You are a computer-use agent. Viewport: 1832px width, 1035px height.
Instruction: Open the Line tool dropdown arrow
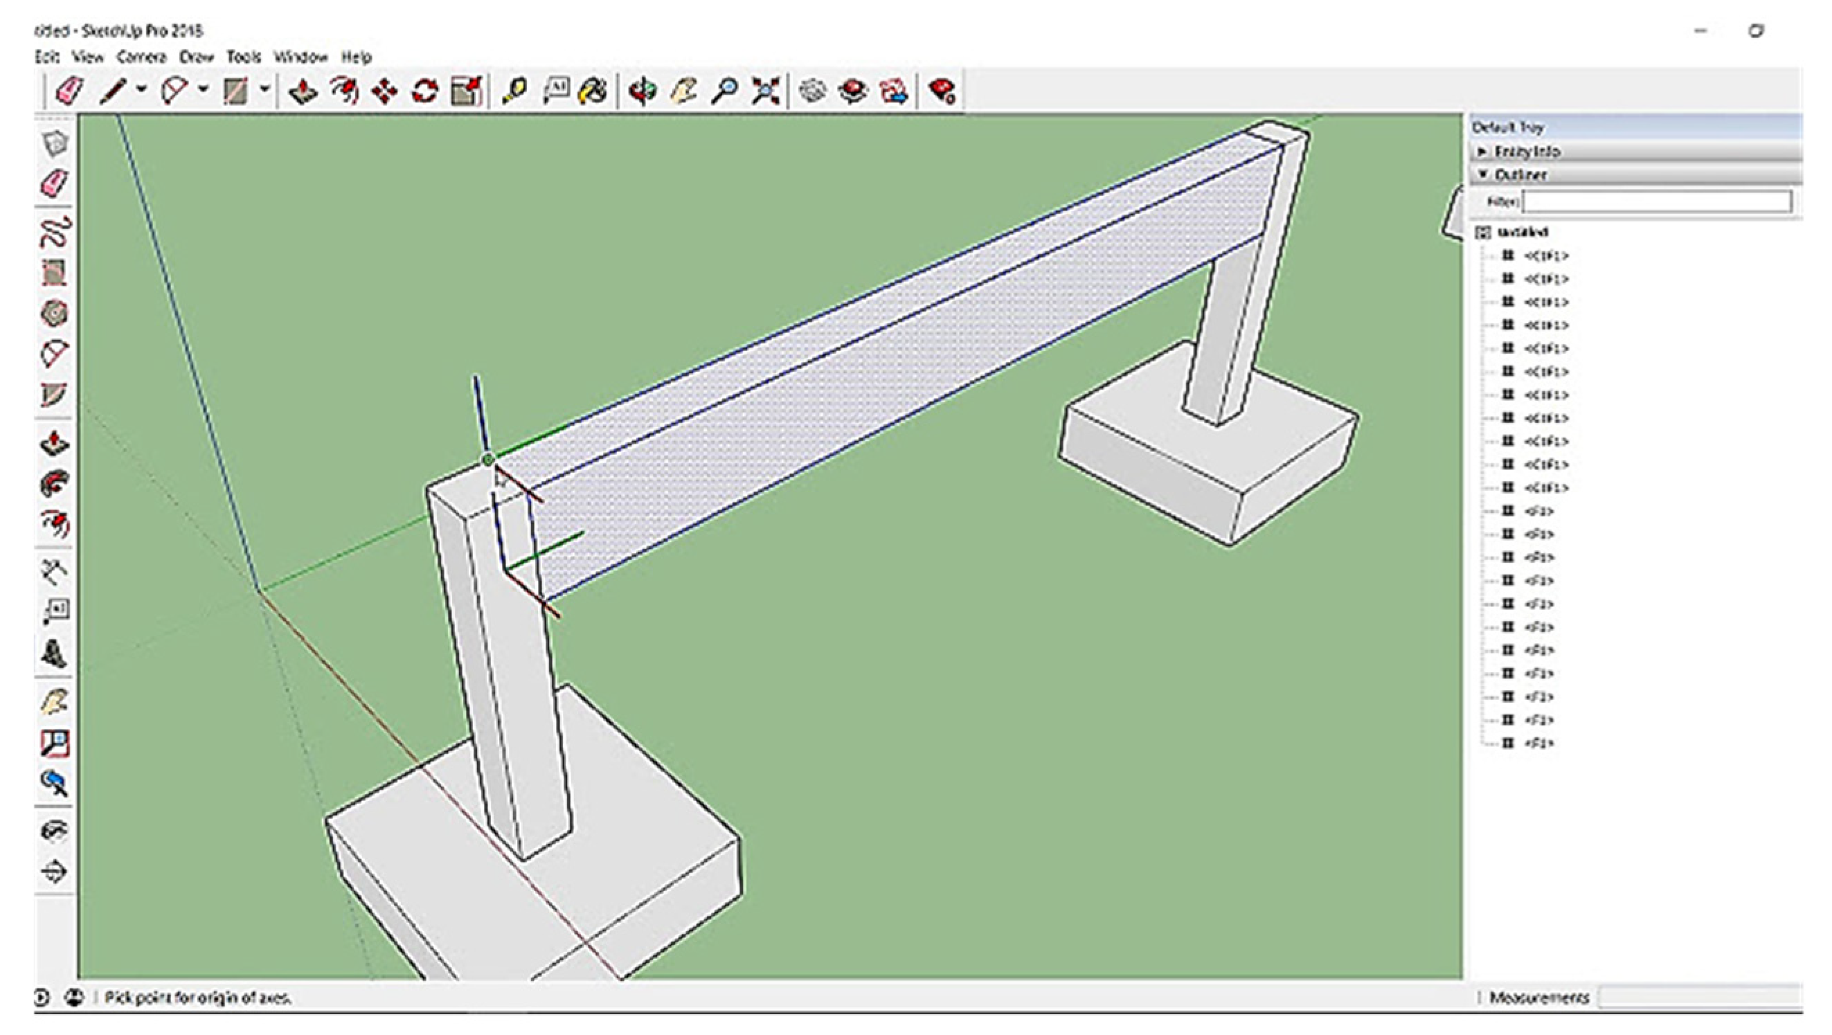pos(141,89)
